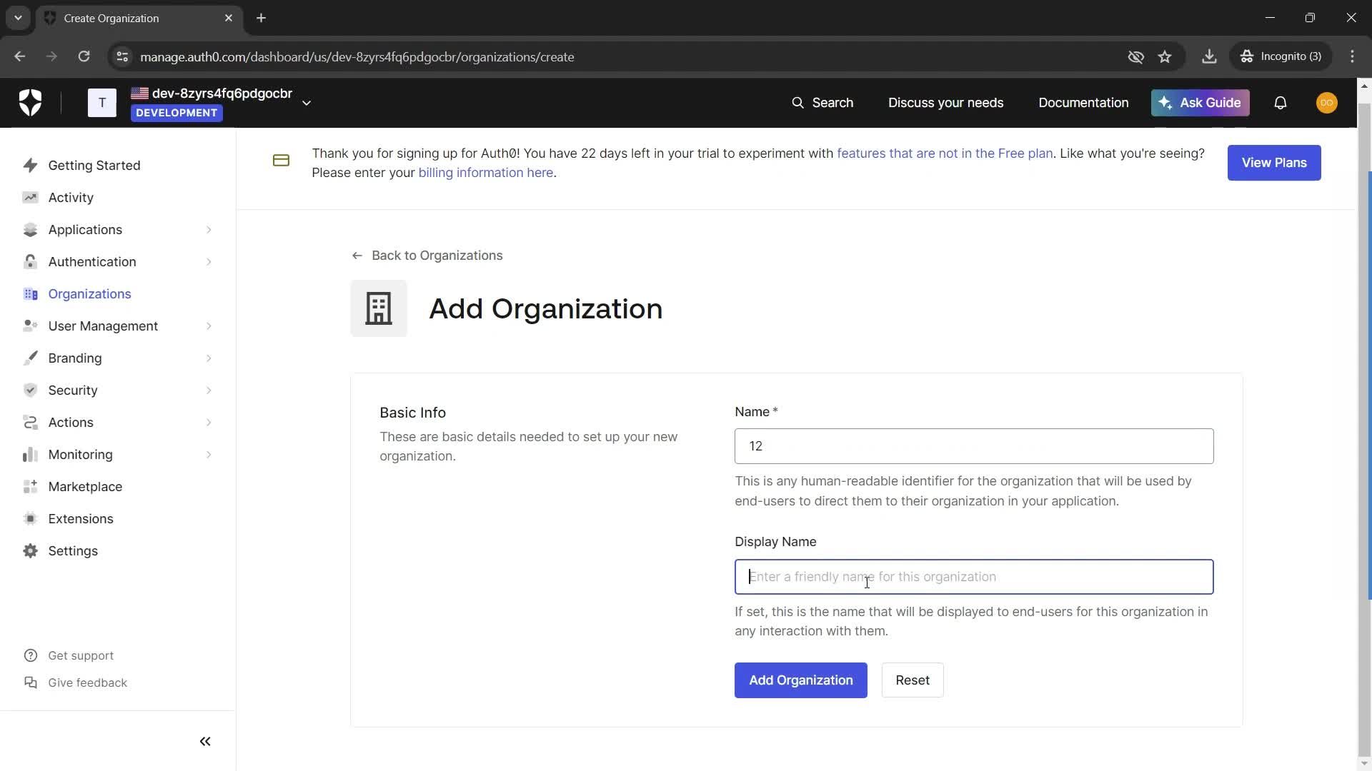Screen dimensions: 1372x771
Task: Open the tenant switcher dropdown arrow
Action: point(307,104)
